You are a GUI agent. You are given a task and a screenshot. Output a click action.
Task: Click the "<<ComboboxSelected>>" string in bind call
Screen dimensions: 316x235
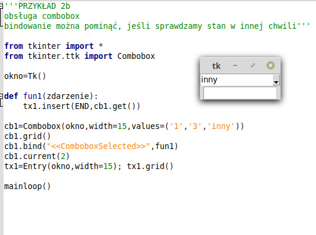click(x=98, y=146)
